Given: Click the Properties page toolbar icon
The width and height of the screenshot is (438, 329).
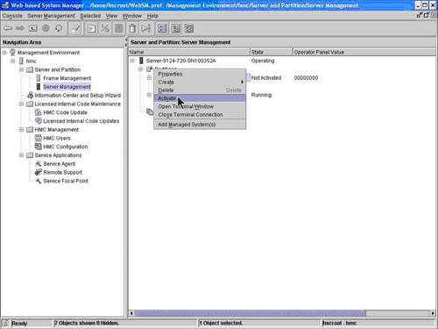Looking at the screenshot, I should pyautogui.click(x=91, y=29).
